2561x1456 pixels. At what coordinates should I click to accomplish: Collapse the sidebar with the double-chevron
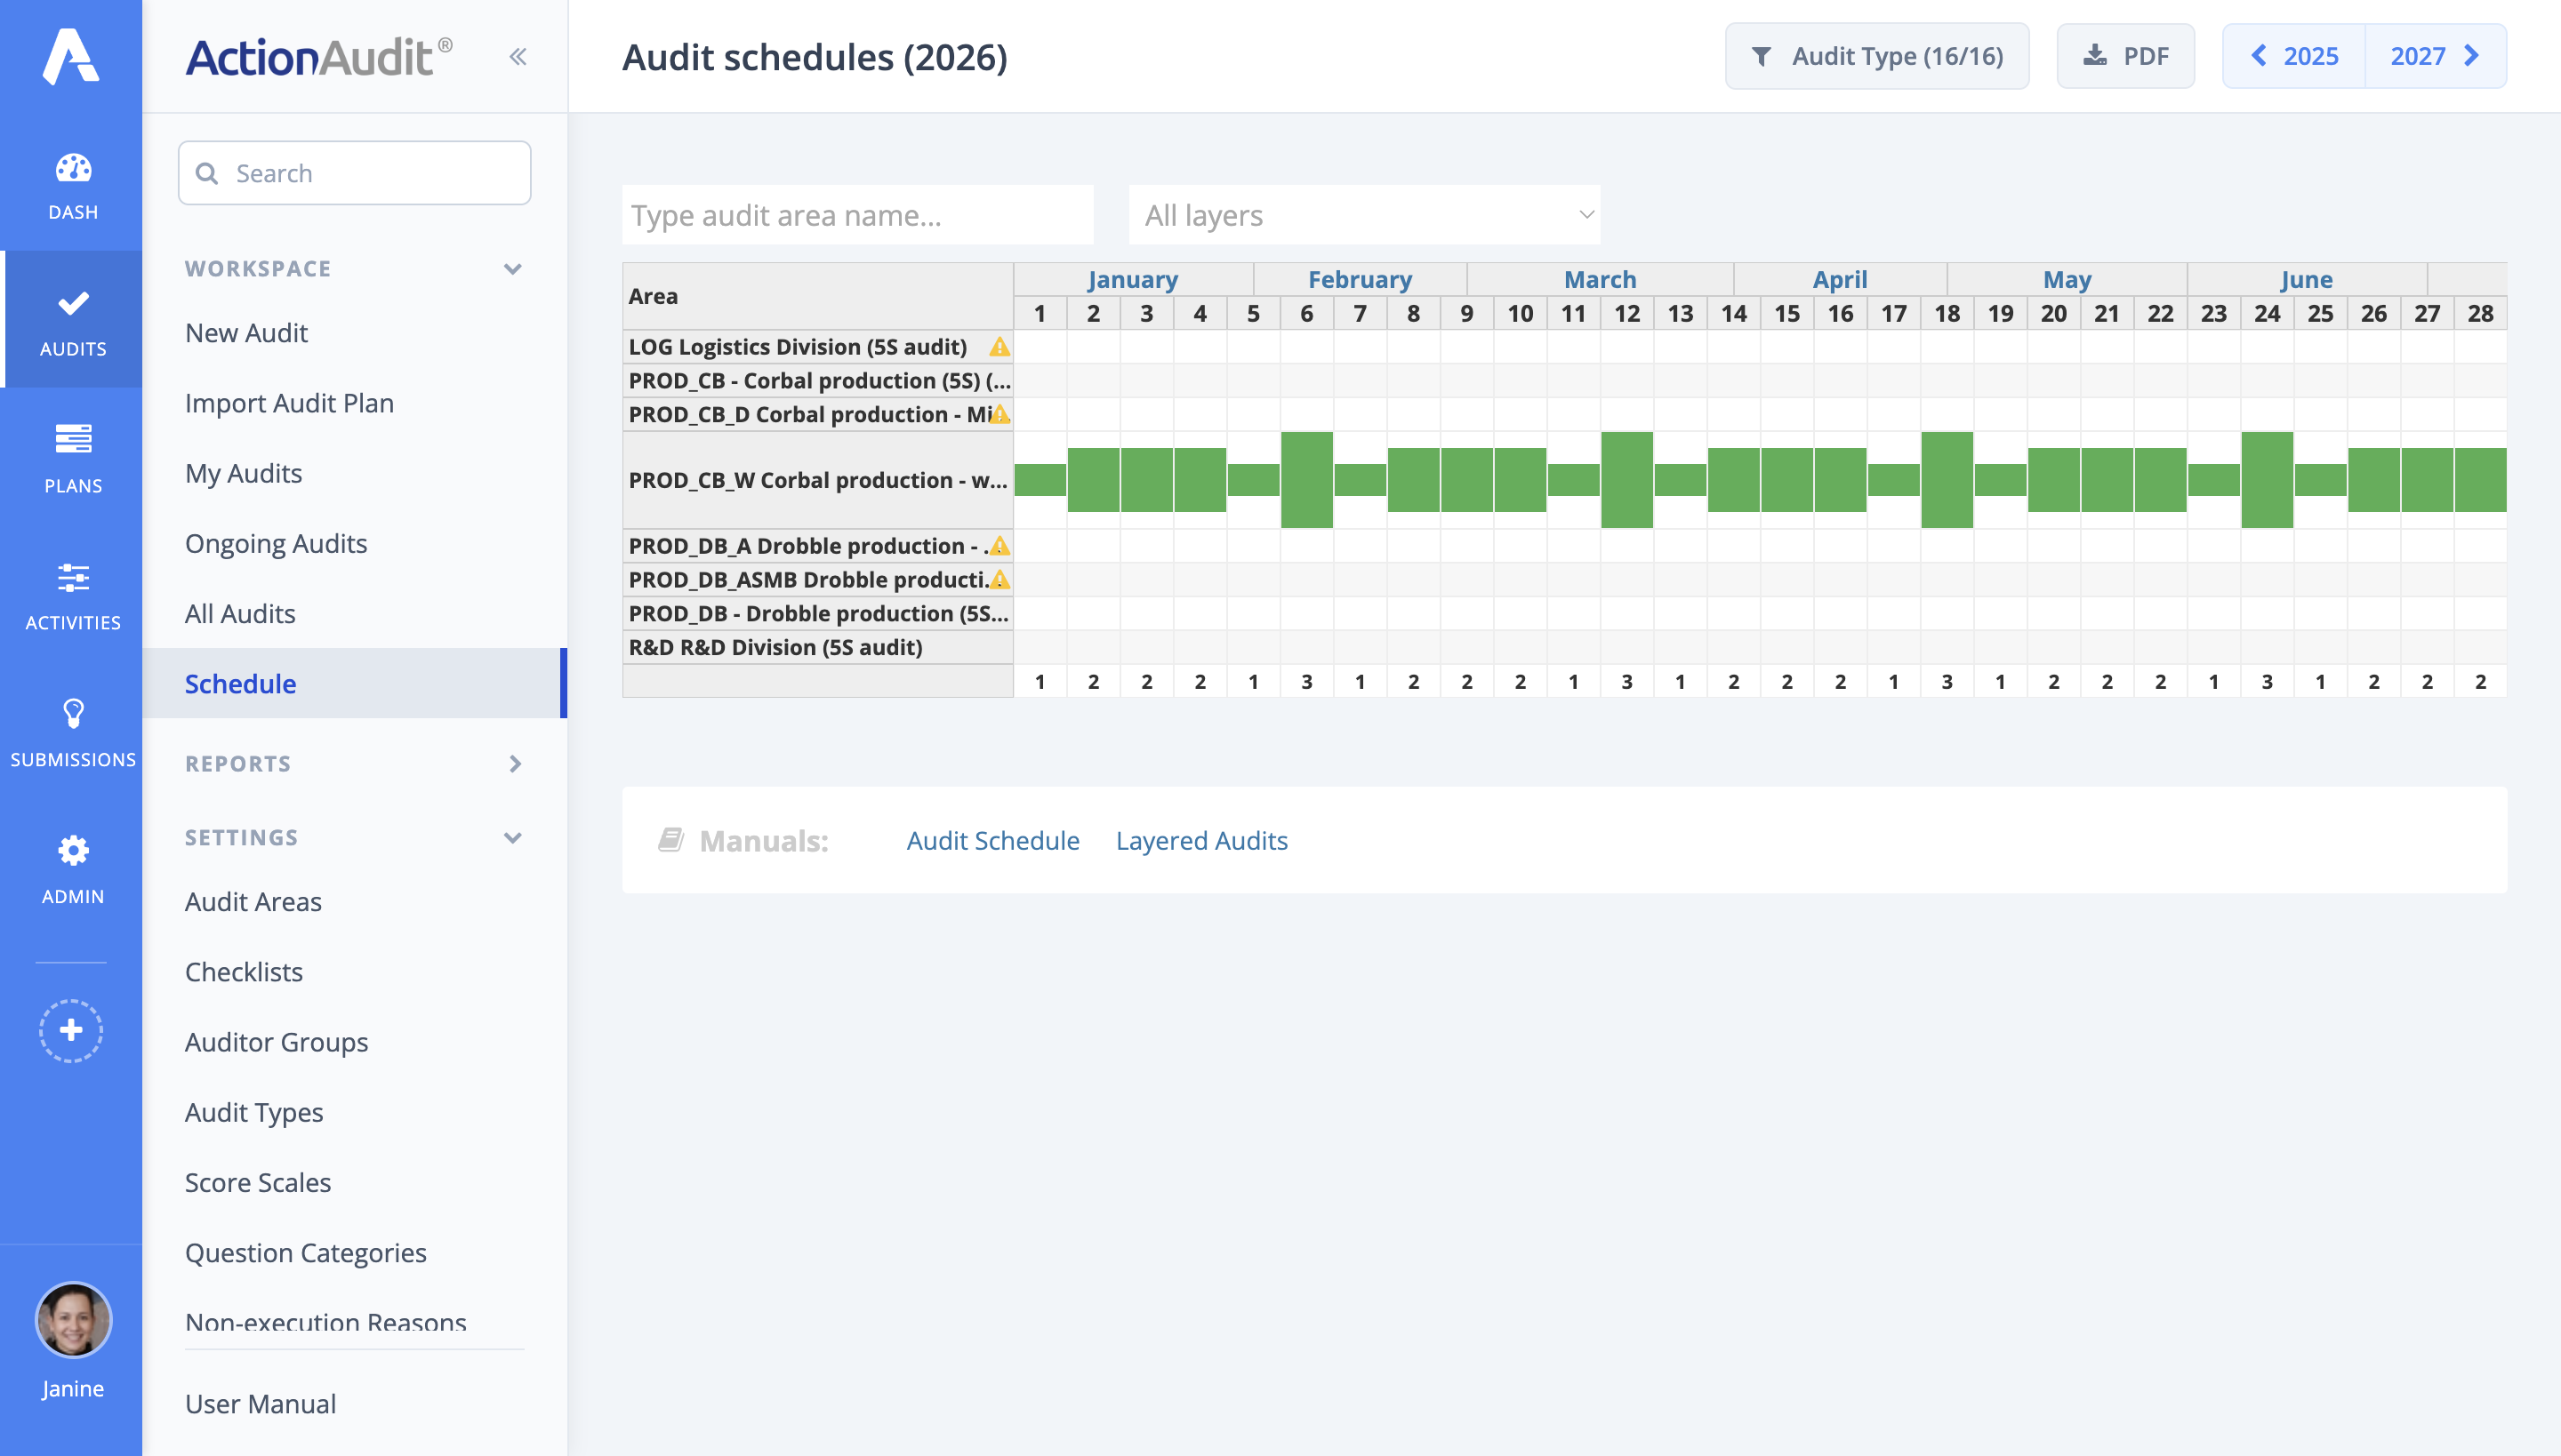pyautogui.click(x=518, y=56)
